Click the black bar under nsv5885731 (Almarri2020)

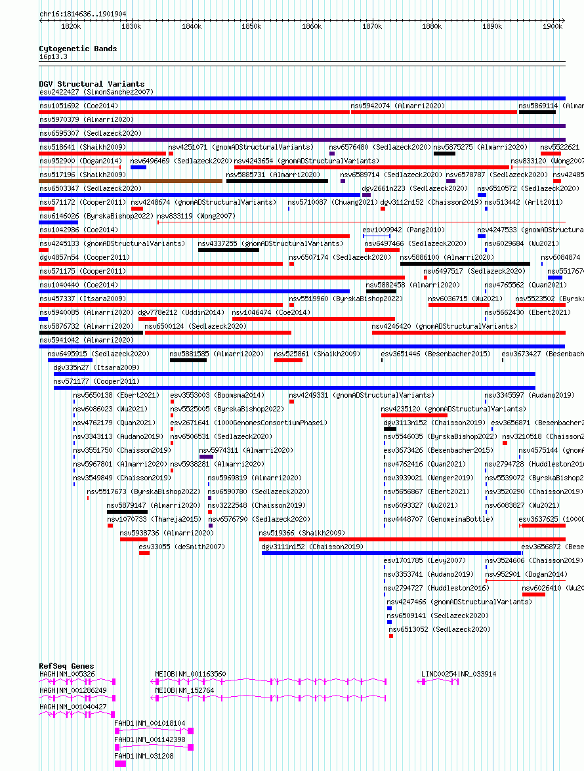click(278, 181)
